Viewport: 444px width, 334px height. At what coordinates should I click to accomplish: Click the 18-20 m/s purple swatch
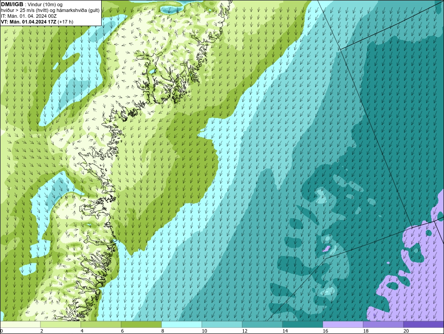pyautogui.click(x=383, y=324)
